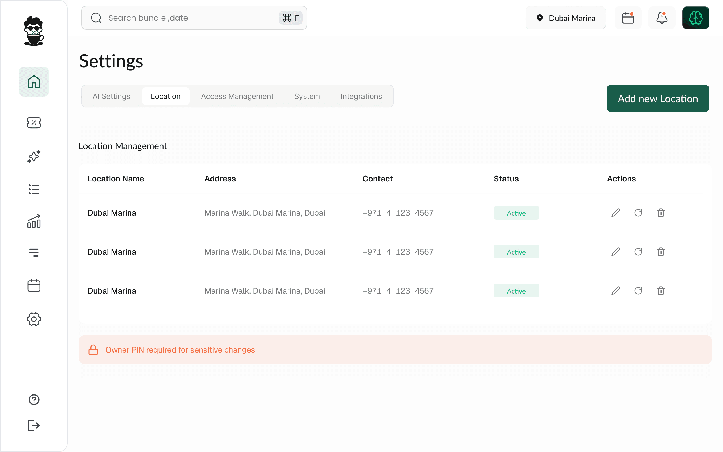
Task: Open the Integrations settings tab
Action: [361, 96]
